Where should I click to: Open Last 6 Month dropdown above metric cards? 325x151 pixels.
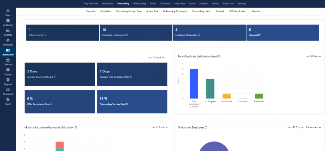[x=156, y=57]
